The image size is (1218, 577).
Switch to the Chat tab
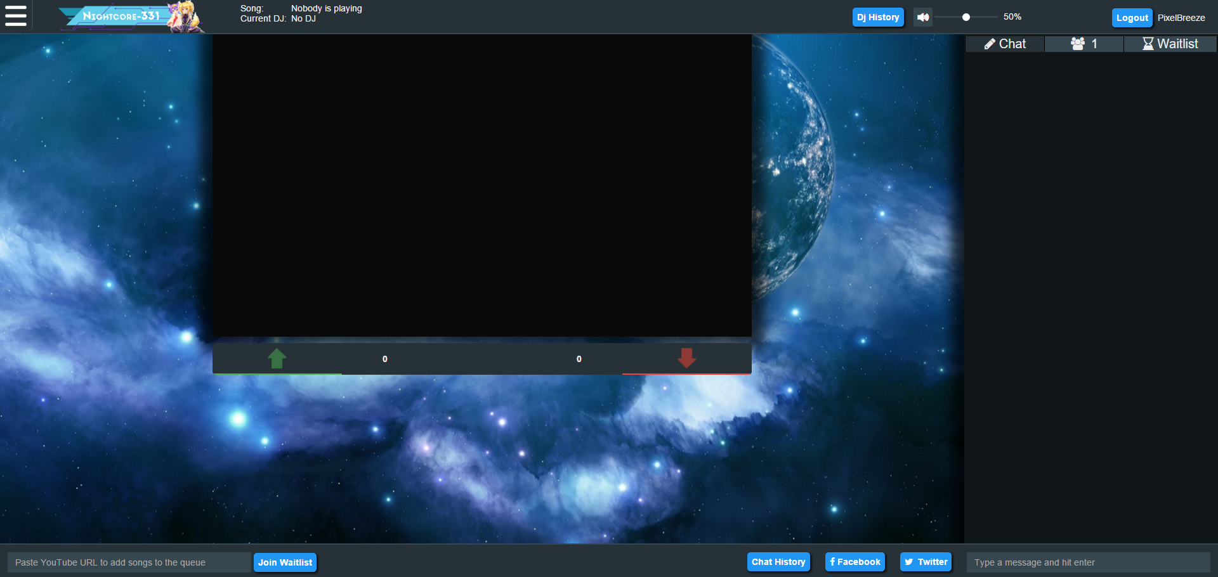pos(1004,43)
